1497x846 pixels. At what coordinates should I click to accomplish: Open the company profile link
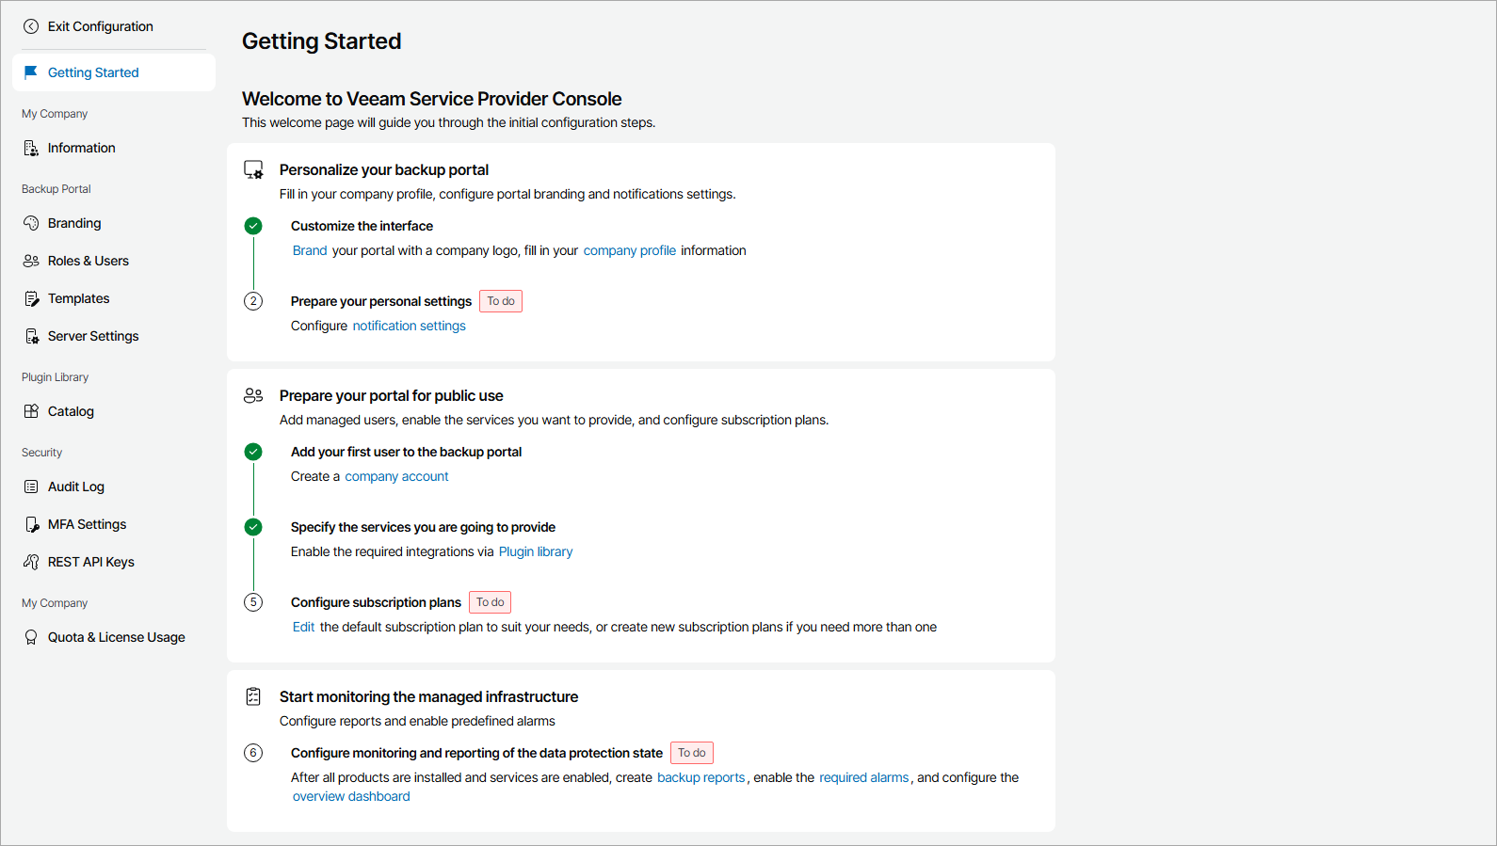[x=629, y=250]
